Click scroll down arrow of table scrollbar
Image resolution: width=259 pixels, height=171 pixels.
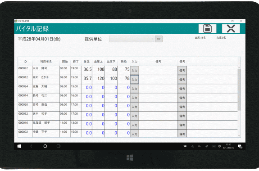[x=239, y=136]
